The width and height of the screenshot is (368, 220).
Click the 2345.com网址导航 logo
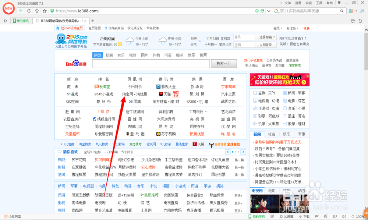71,41
